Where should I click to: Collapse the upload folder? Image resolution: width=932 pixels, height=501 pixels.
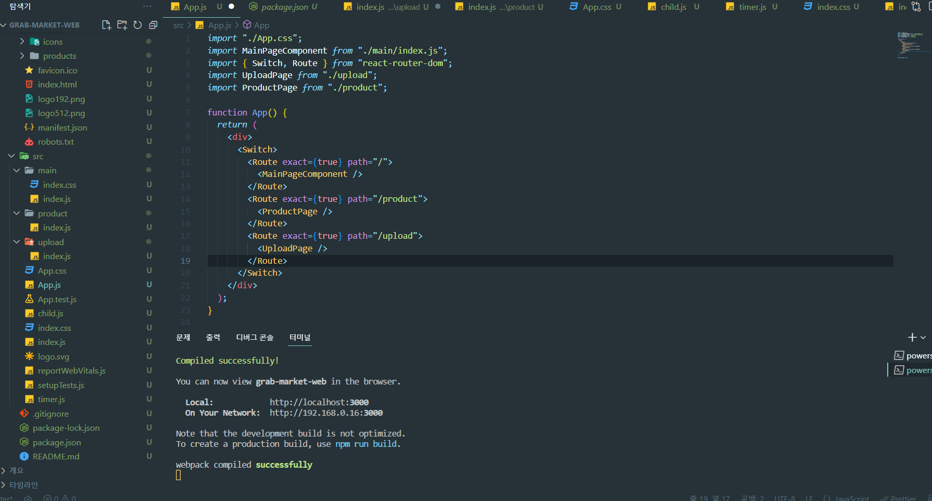pos(51,242)
